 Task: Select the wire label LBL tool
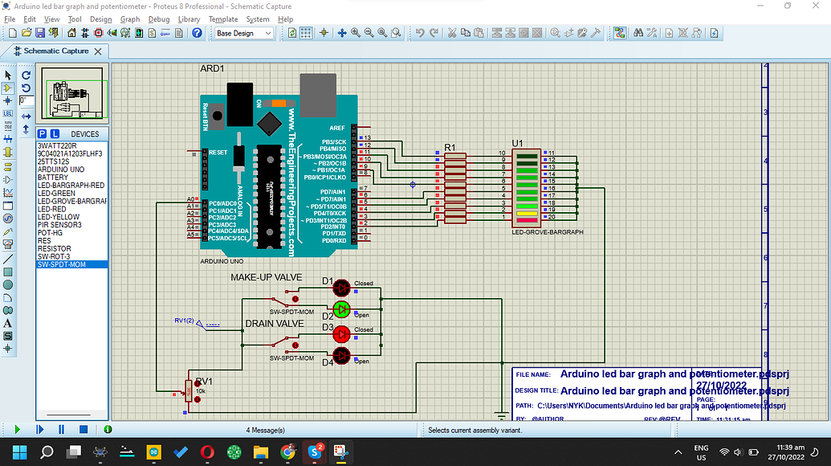click(8, 113)
